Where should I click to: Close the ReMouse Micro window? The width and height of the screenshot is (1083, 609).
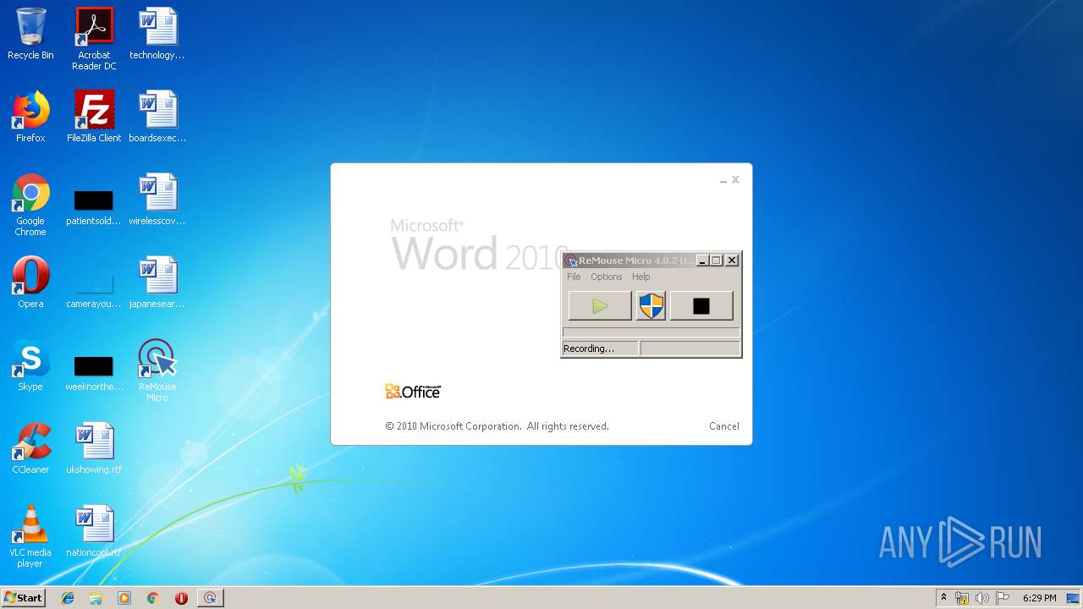click(732, 261)
